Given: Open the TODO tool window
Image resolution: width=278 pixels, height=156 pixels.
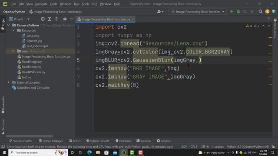Looking at the screenshot, I should pyautogui.click(x=75, y=141).
